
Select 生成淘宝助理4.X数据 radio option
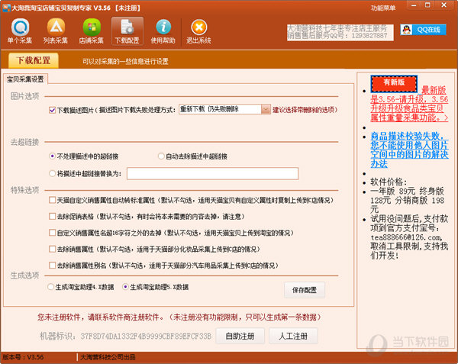(50, 287)
